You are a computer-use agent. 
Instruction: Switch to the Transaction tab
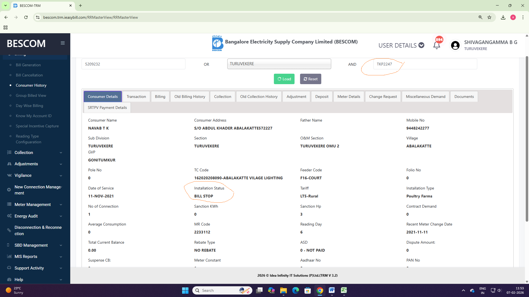pos(136,97)
